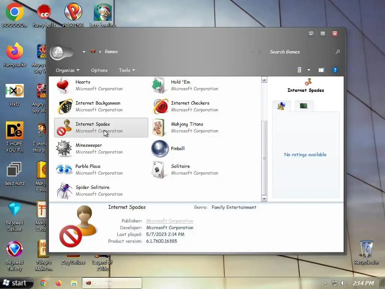Screen dimensions: 385x289
Task: Select the Purble Place eyes icon
Action: 64,170
